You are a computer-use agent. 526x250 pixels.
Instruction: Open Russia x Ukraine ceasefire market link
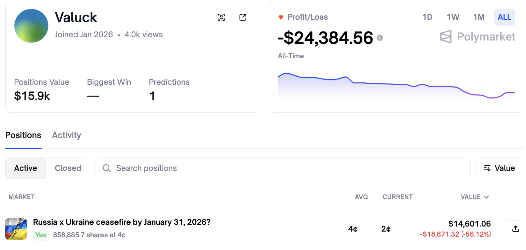point(122,222)
